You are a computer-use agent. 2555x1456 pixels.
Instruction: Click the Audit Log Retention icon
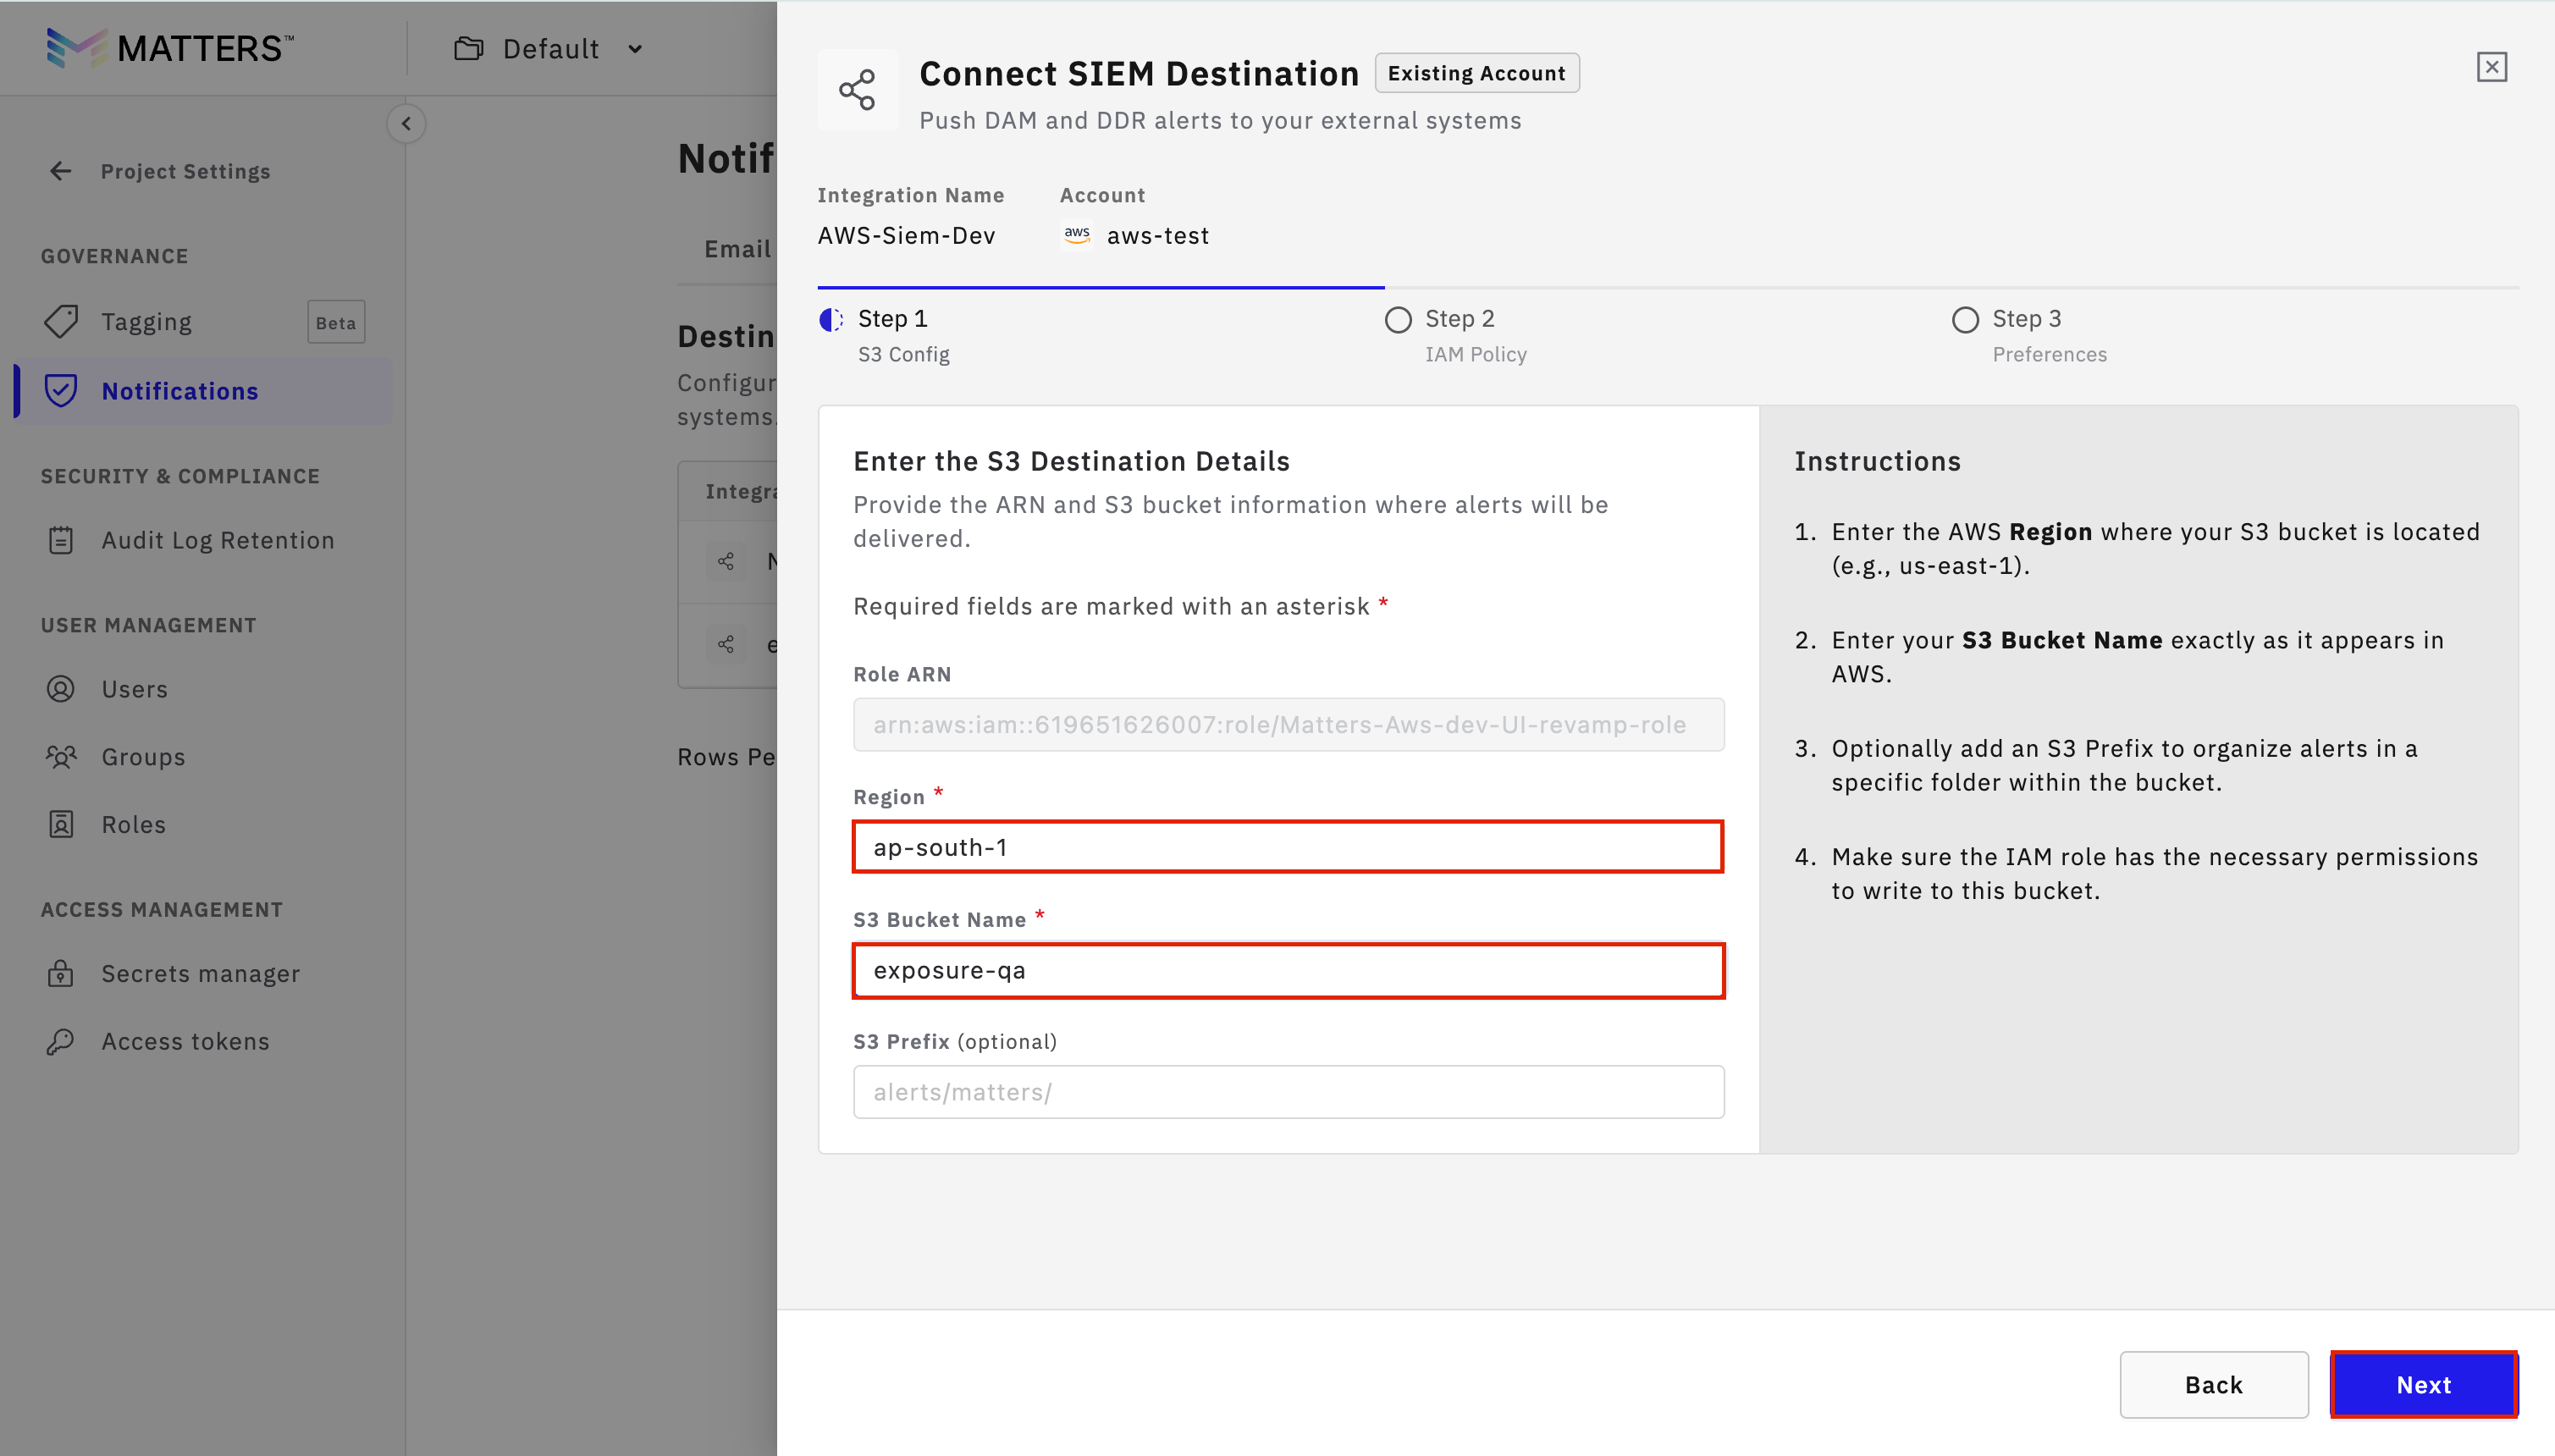pyautogui.click(x=61, y=540)
